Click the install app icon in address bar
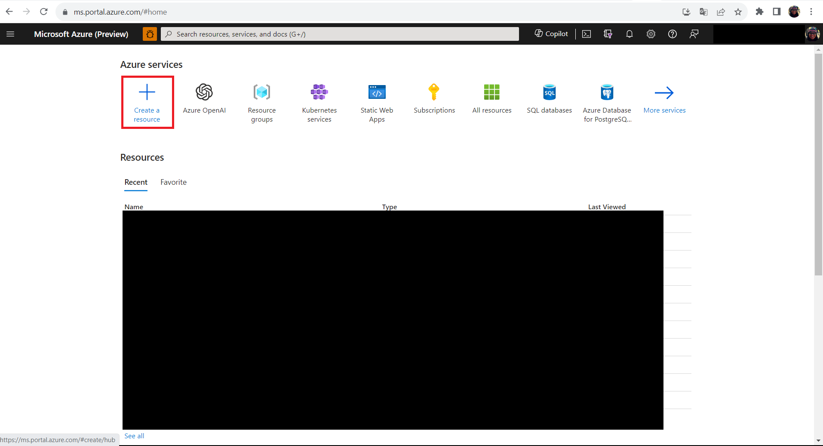 click(686, 12)
